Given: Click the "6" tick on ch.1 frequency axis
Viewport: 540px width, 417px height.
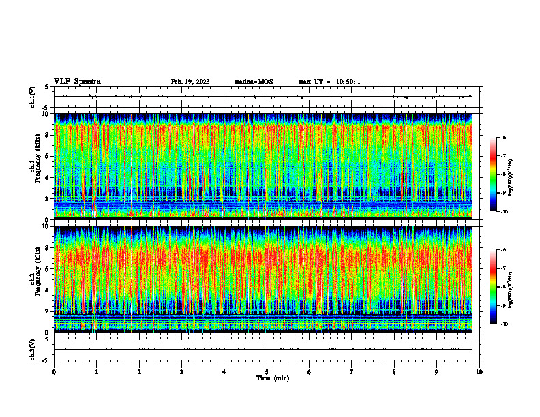Looking at the screenshot, I should pyautogui.click(x=48, y=156).
